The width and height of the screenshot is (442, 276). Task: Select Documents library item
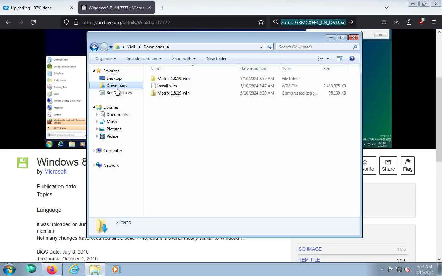pyautogui.click(x=117, y=115)
